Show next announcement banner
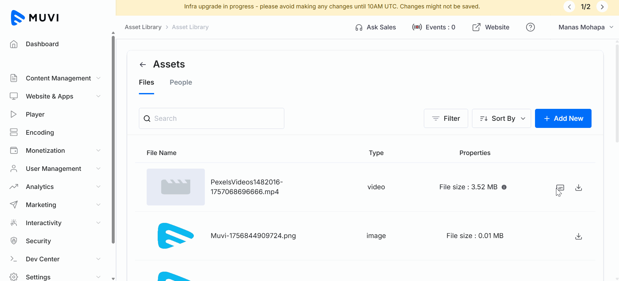This screenshot has width=619, height=281. click(602, 7)
